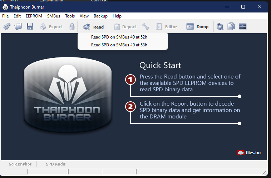
Task: Open the Backup menu
Action: [100, 16]
